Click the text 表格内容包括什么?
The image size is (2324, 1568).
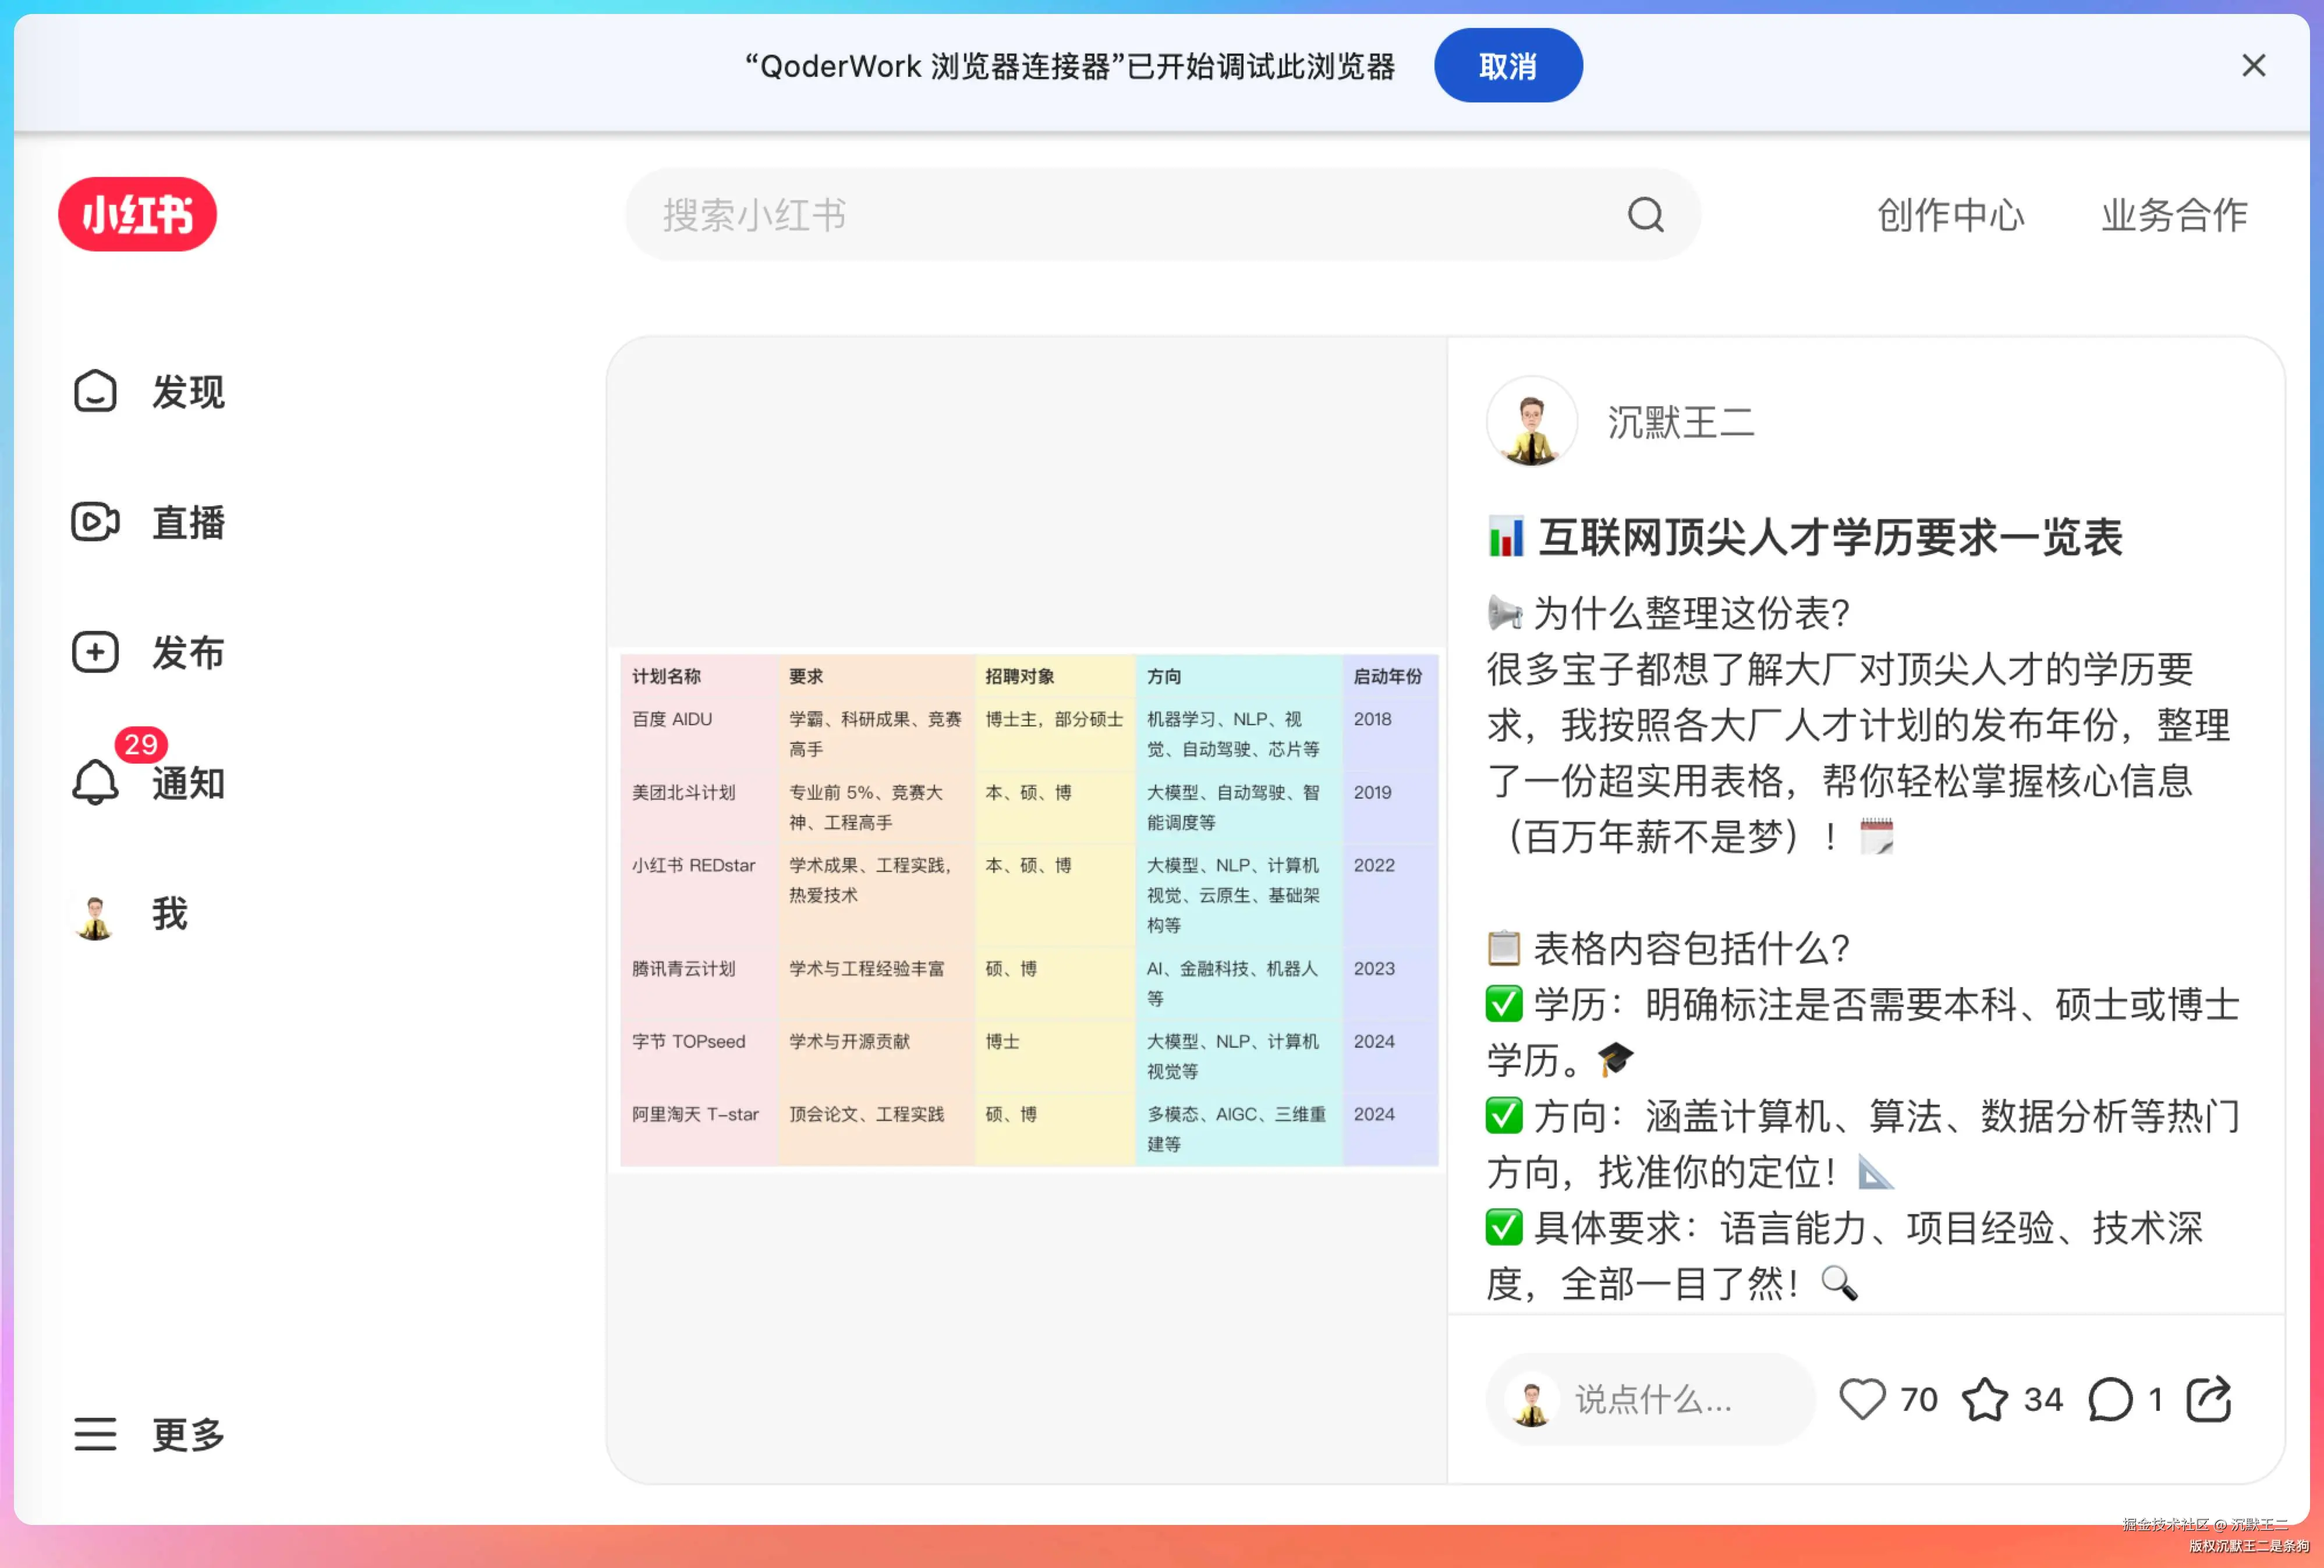tap(1692, 948)
